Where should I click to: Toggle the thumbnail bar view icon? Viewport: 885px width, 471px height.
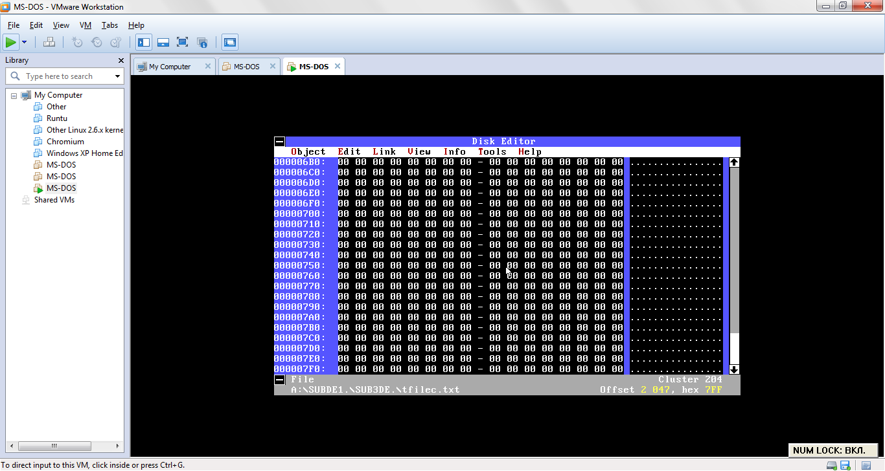(163, 43)
